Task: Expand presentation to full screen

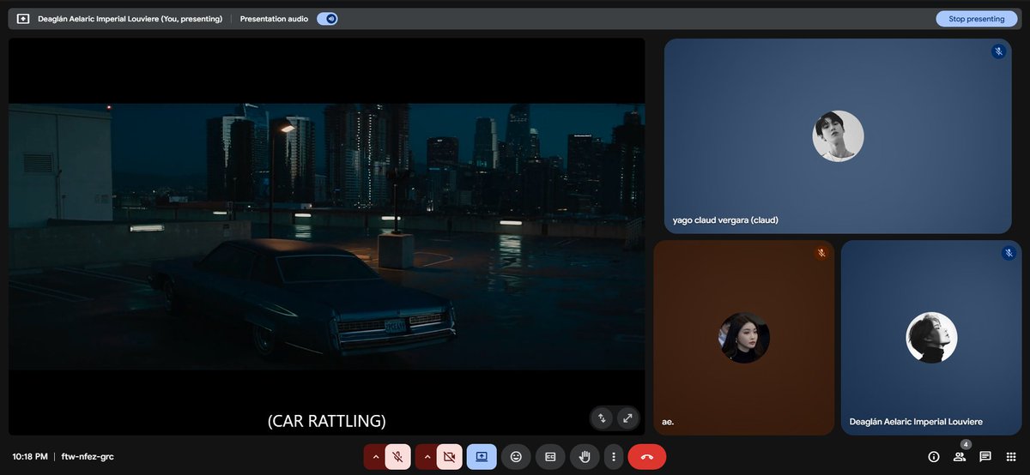Action: [x=628, y=418]
